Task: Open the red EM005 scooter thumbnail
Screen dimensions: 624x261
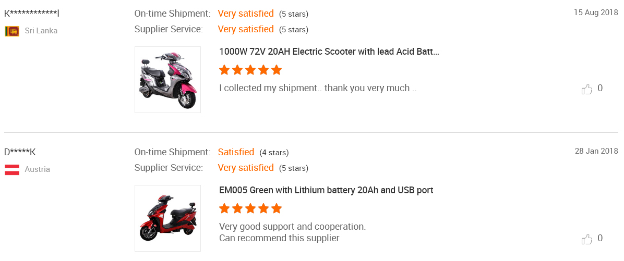Action: coord(167,218)
